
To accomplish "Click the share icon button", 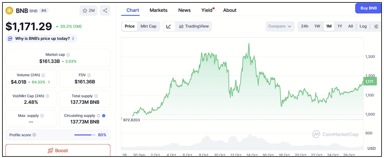I will tap(105, 11).
